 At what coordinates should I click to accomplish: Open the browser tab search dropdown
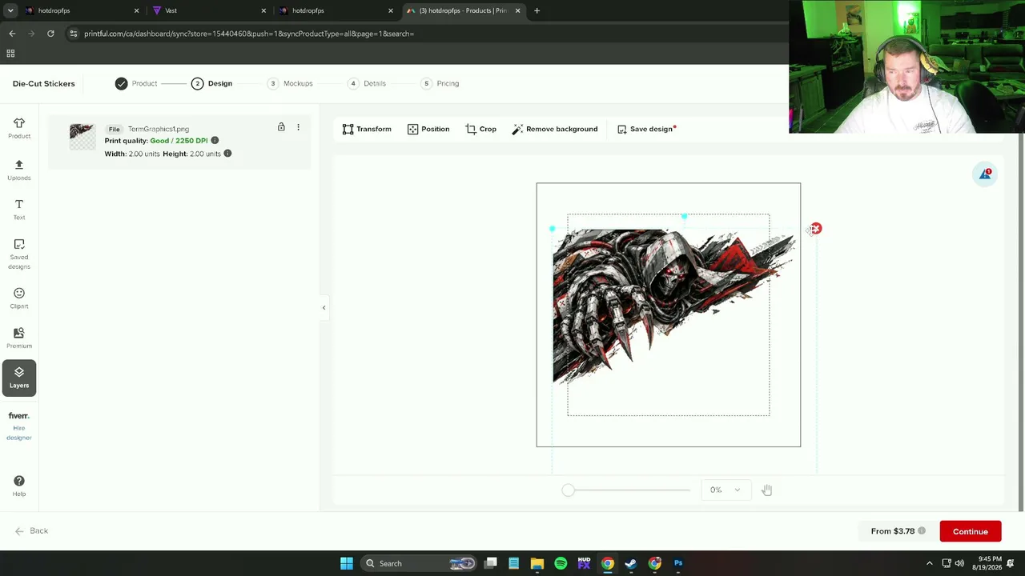coord(10,10)
